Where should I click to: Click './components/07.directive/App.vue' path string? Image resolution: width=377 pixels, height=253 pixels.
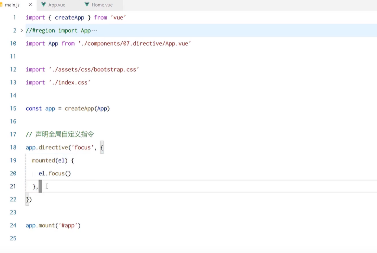pos(135,43)
